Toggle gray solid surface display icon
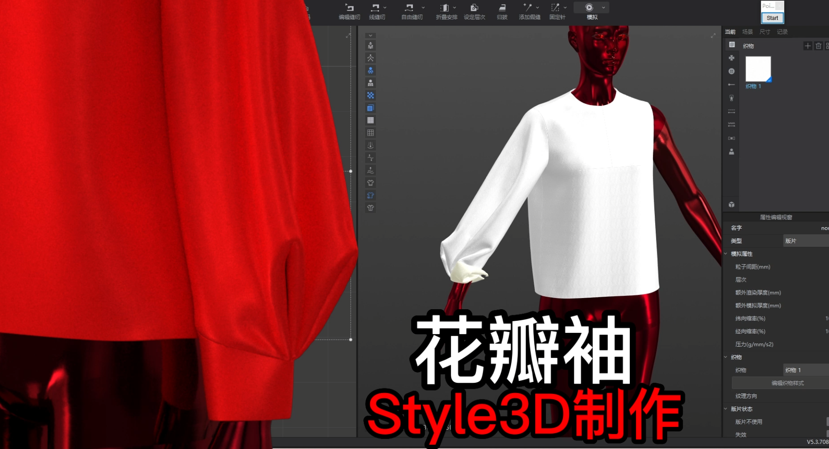829x449 pixels. click(x=370, y=120)
